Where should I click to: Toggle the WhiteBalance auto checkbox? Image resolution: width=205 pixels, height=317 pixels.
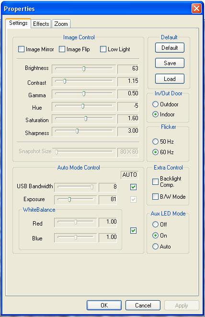point(133,230)
